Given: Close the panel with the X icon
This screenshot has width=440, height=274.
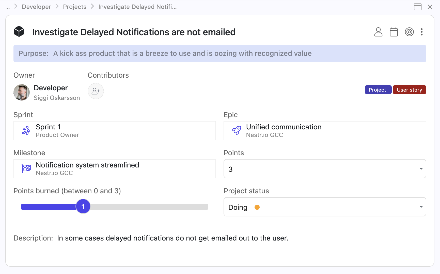Looking at the screenshot, I should [x=430, y=7].
